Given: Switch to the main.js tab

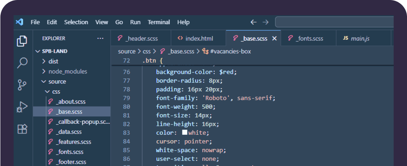Looking at the screenshot, I should pos(360,39).
